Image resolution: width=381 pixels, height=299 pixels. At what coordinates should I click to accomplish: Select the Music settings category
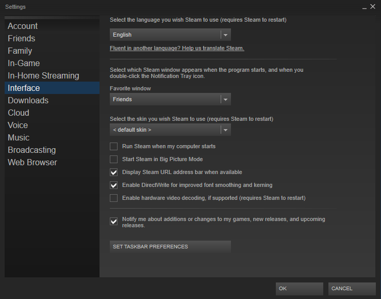point(52,138)
